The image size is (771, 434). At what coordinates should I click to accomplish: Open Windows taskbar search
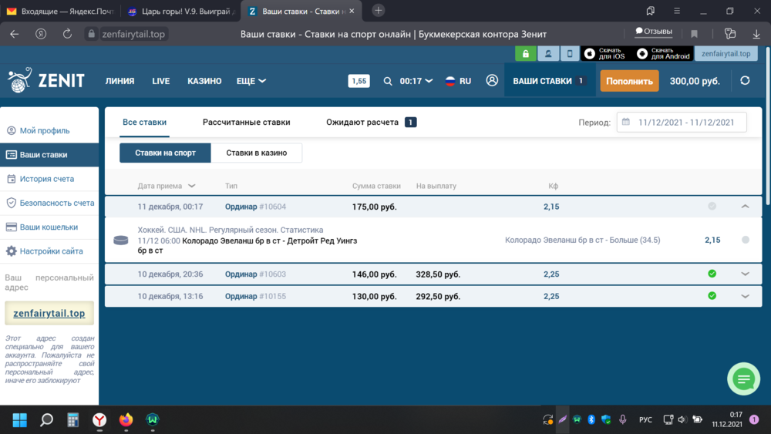tap(47, 420)
